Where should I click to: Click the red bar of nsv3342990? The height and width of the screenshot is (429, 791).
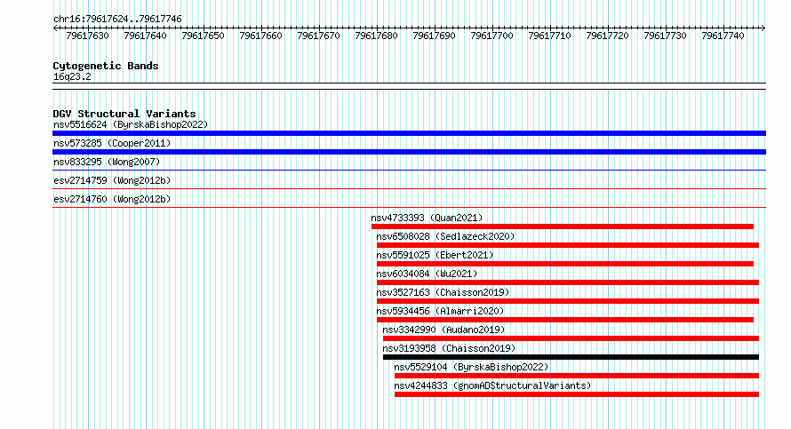click(571, 338)
